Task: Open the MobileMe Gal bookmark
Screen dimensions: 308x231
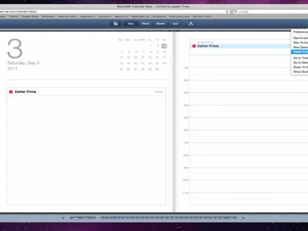Action: click(141, 16)
